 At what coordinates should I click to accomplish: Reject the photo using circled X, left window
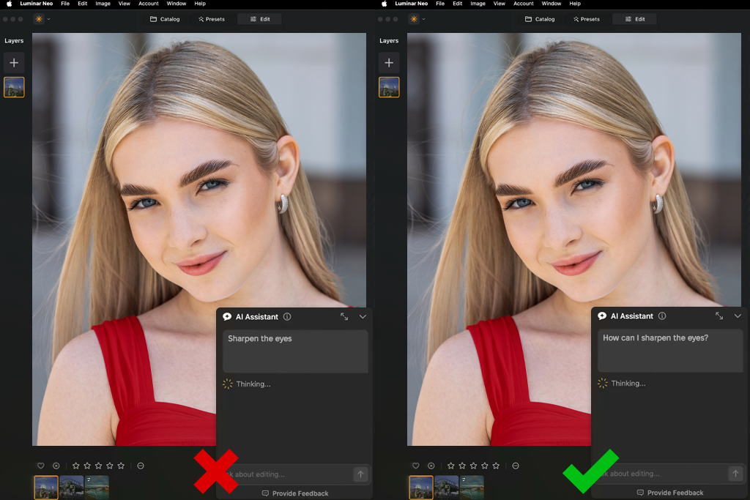tap(56, 466)
